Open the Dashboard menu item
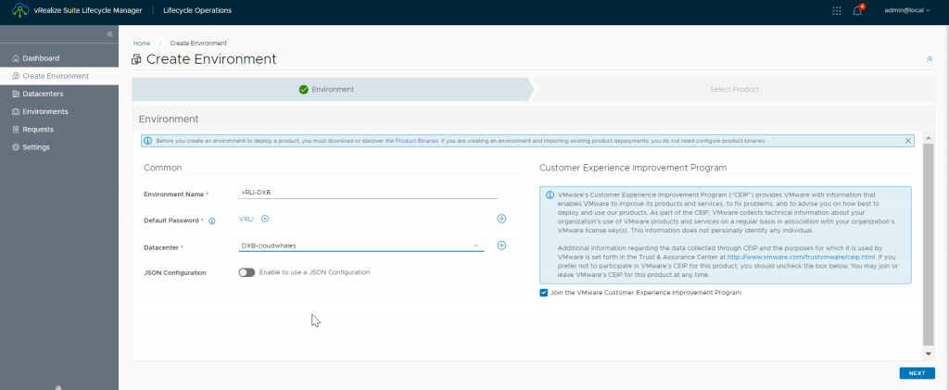 click(x=59, y=58)
